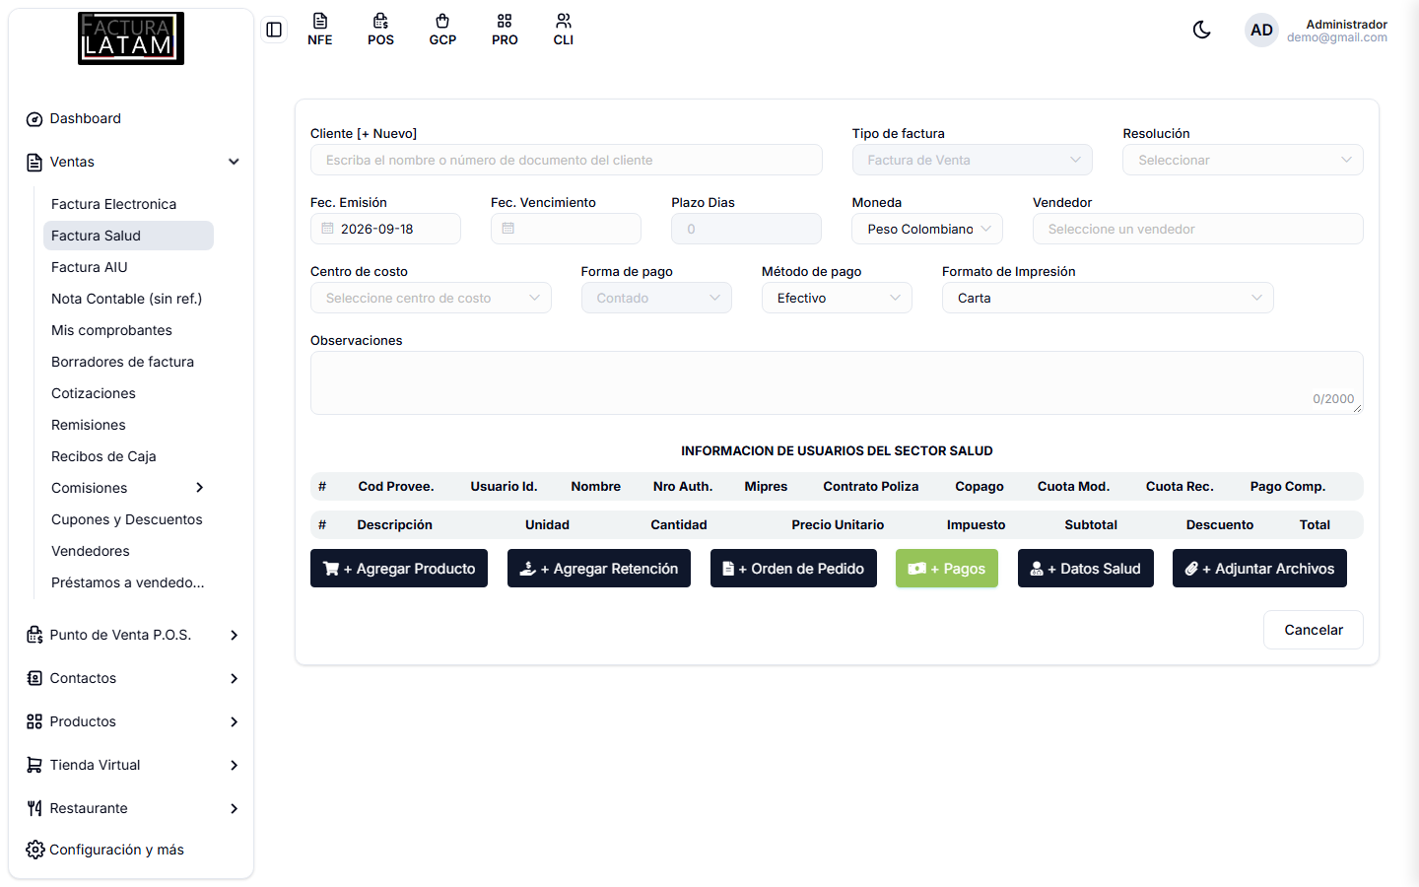Screen dimensions: 1419x887
Task: Open the PRO shortcut icon
Action: pyautogui.click(x=505, y=30)
